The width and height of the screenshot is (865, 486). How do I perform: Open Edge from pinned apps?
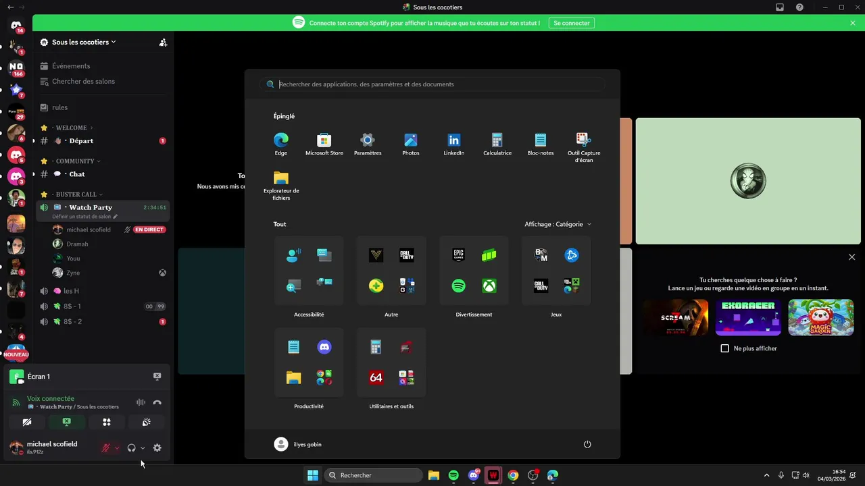(281, 144)
